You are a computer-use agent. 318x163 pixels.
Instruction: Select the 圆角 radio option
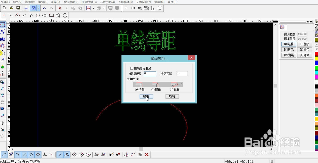coord(153,90)
